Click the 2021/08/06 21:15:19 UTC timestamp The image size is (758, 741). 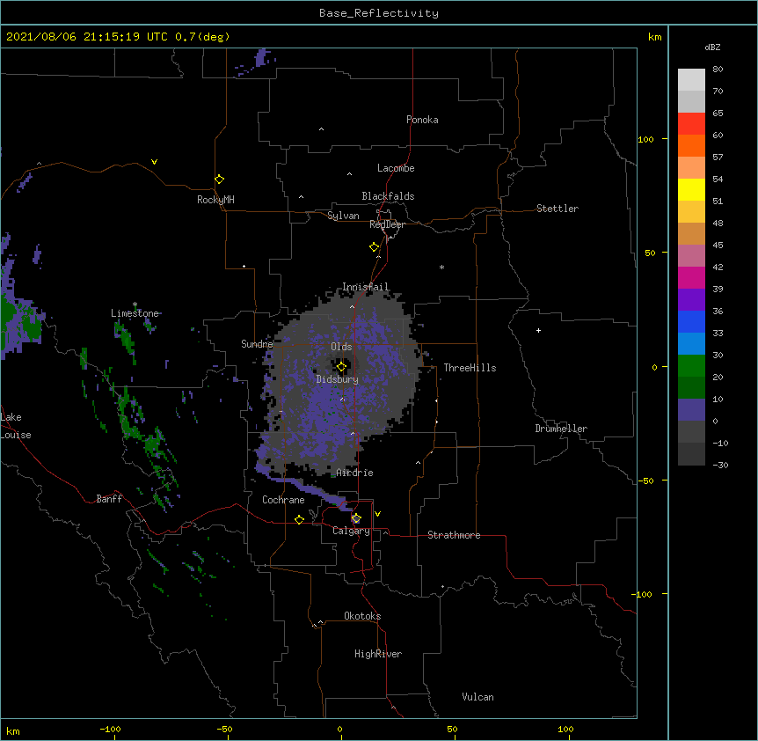click(87, 37)
